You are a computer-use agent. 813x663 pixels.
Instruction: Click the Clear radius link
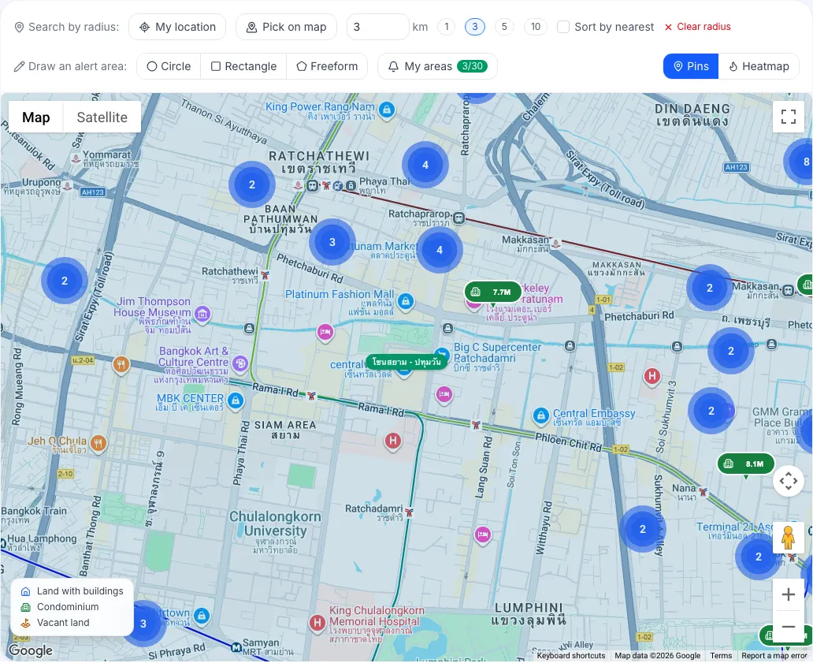(x=698, y=27)
